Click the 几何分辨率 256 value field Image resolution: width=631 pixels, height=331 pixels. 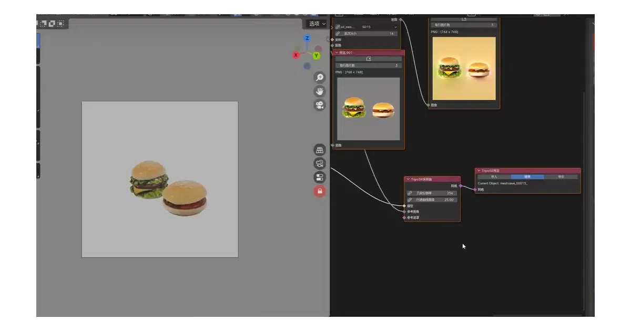(x=435, y=193)
